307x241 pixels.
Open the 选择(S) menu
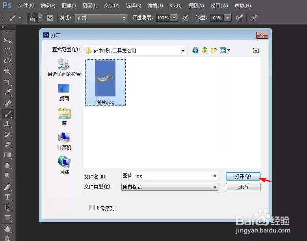click(x=134, y=6)
